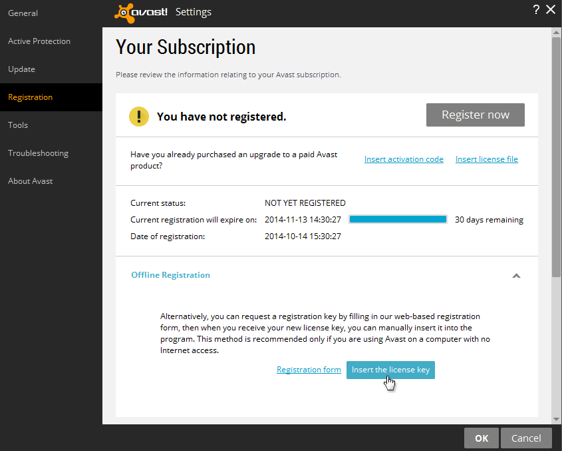Click the scrollbar down arrow

[556, 419]
